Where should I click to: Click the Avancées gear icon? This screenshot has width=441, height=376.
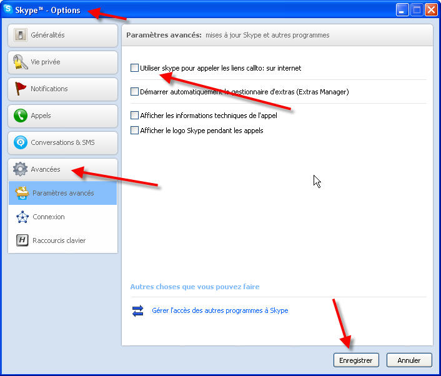[x=20, y=169]
